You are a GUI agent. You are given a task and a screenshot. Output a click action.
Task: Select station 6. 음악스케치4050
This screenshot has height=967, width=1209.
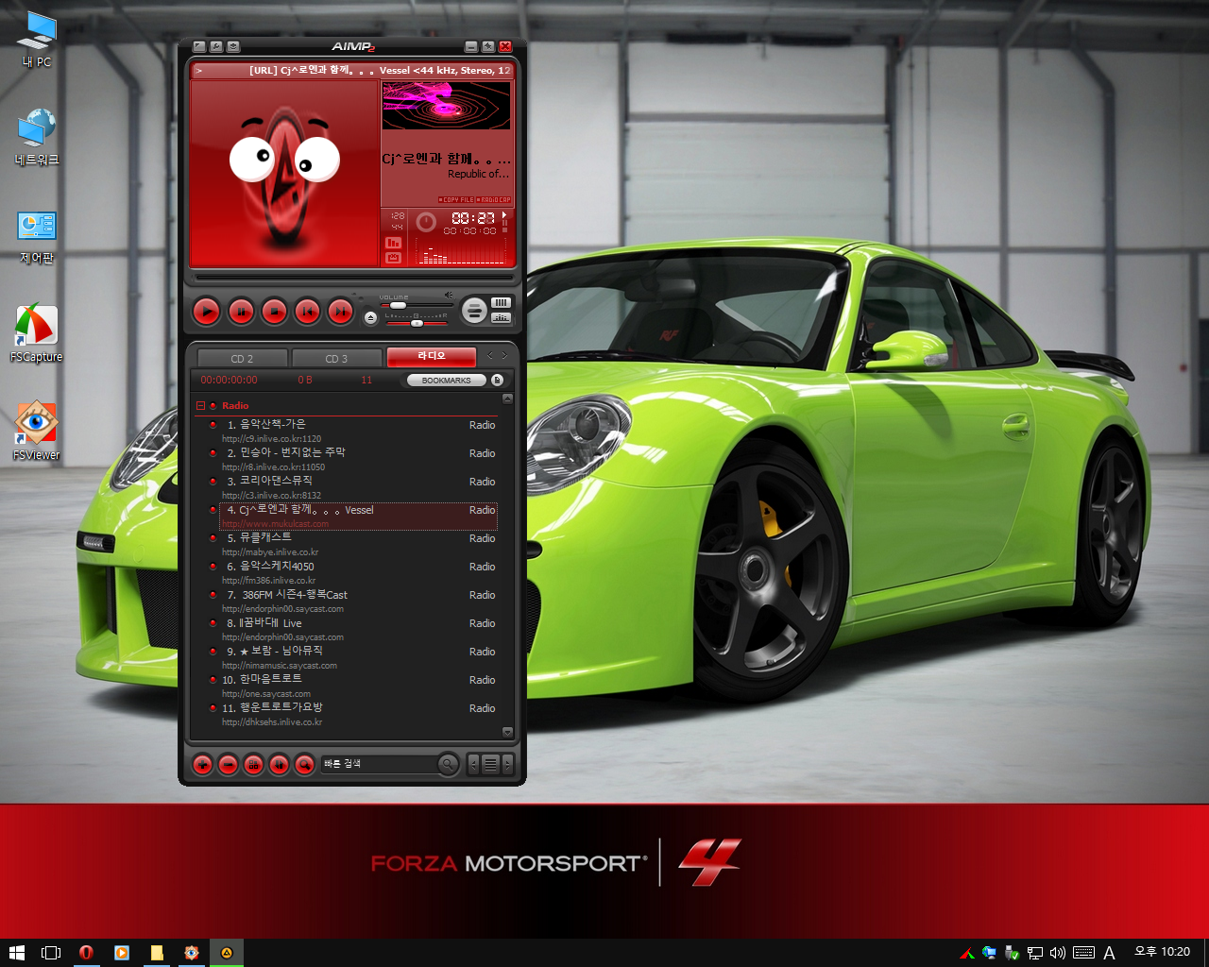[357, 572]
